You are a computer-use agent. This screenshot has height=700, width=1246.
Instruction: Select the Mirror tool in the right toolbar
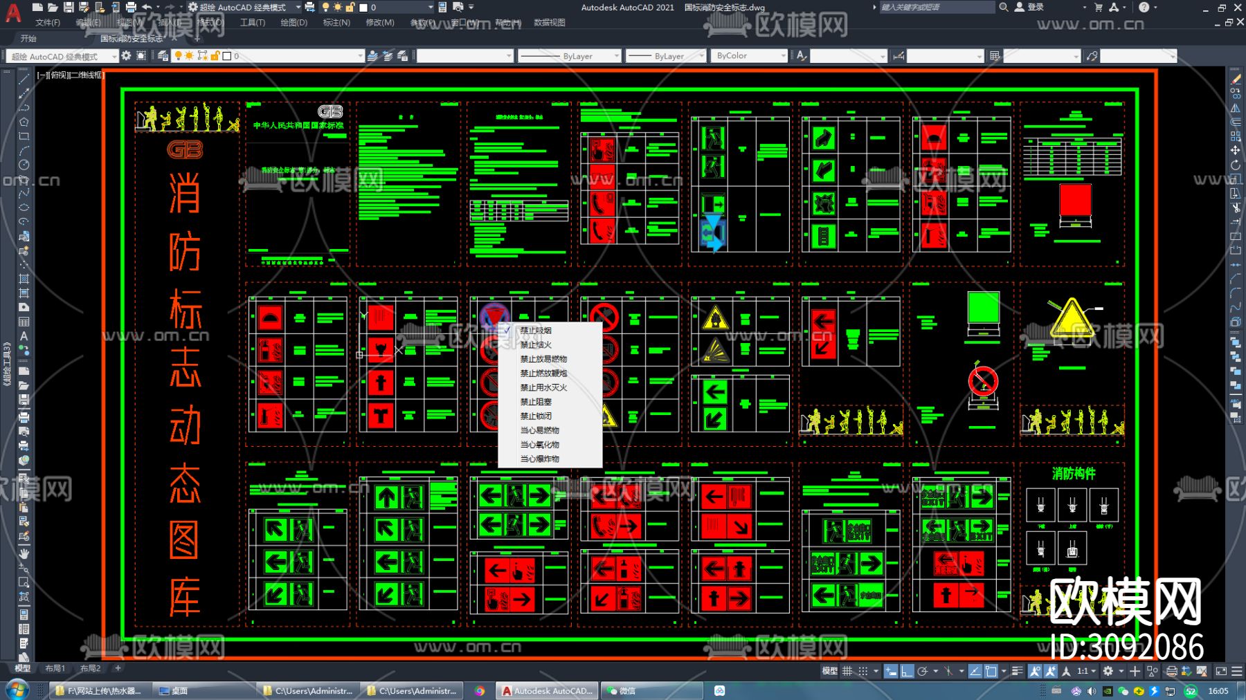1236,108
